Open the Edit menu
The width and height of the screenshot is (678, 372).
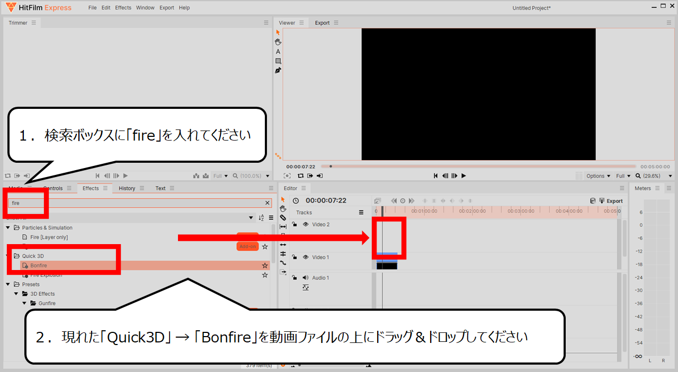(106, 8)
